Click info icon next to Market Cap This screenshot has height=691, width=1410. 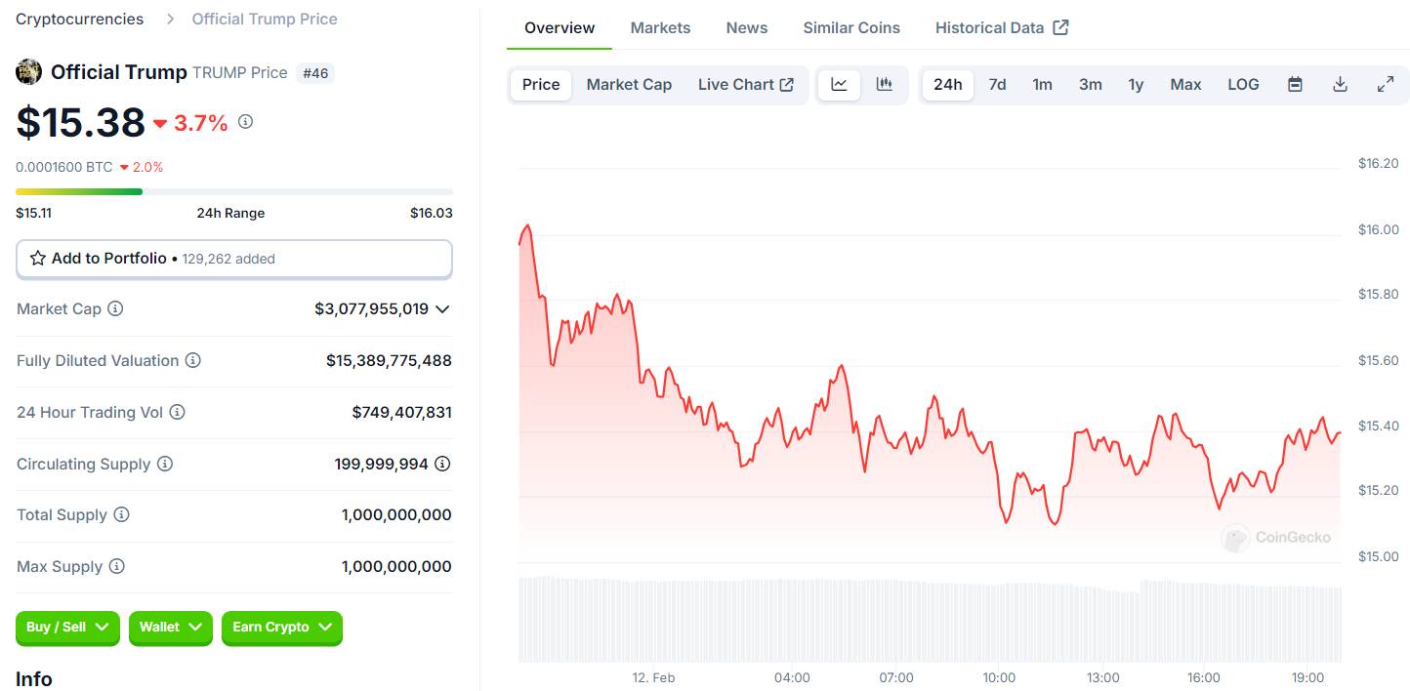click(115, 308)
